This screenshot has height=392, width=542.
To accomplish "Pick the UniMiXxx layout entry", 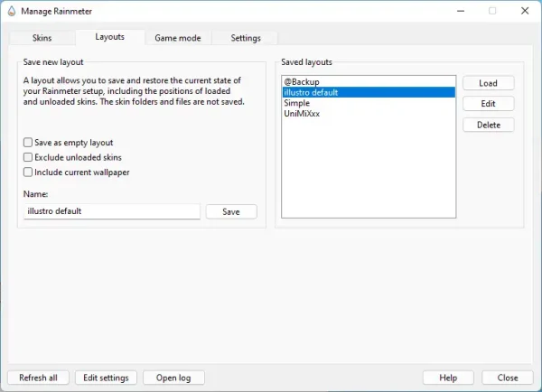I will [369, 114].
